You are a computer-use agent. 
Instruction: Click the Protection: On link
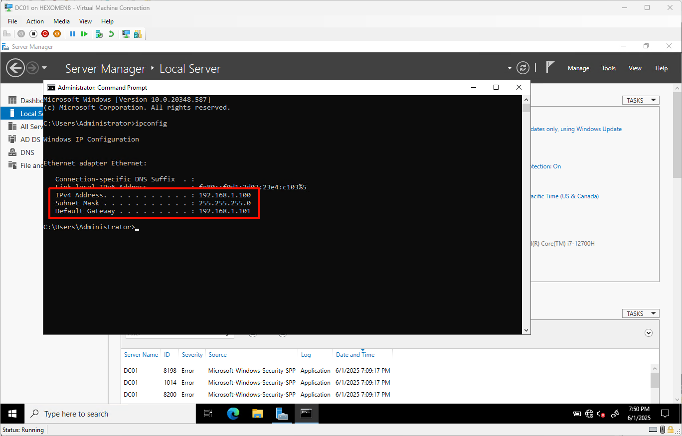546,166
